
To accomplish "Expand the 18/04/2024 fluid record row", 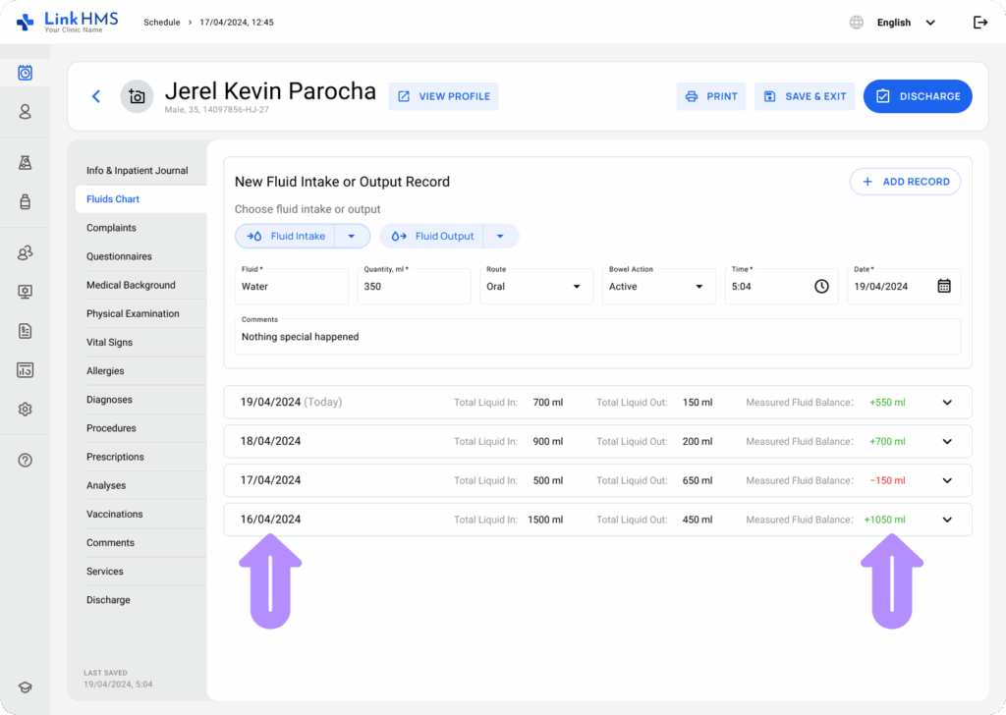I will tap(947, 441).
